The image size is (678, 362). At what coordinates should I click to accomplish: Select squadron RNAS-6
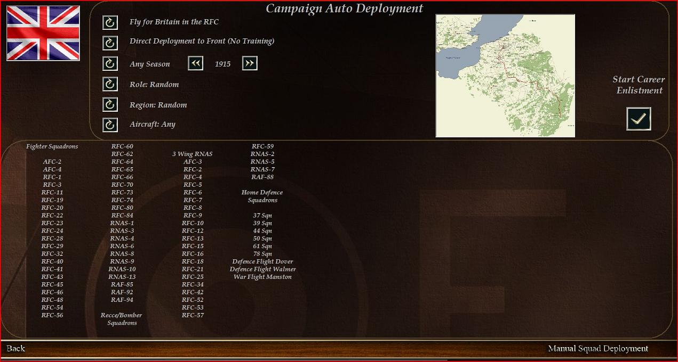(x=122, y=246)
